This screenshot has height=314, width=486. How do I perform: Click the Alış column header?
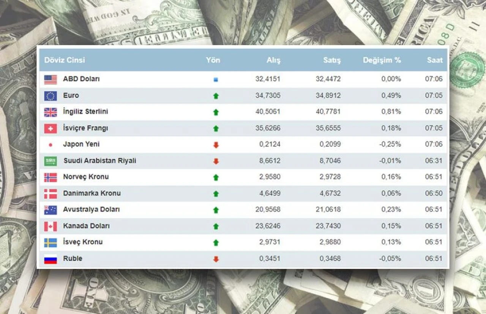(x=273, y=60)
